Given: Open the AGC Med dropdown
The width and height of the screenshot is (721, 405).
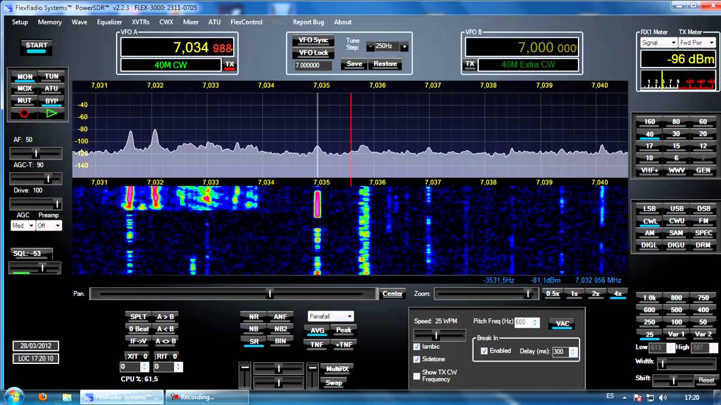Looking at the screenshot, I should click(22, 226).
